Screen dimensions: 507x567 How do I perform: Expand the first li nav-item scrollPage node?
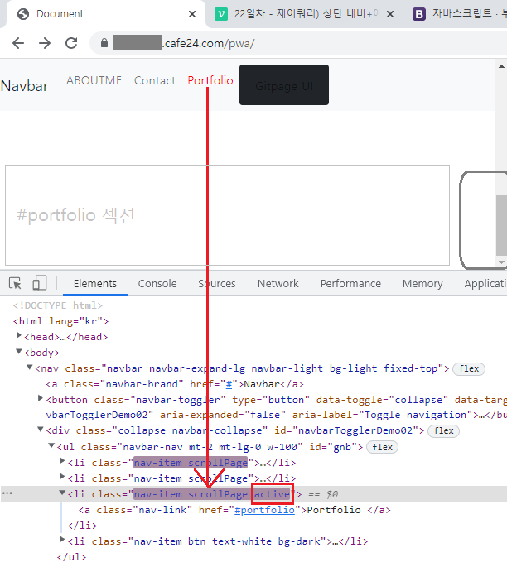(x=62, y=461)
